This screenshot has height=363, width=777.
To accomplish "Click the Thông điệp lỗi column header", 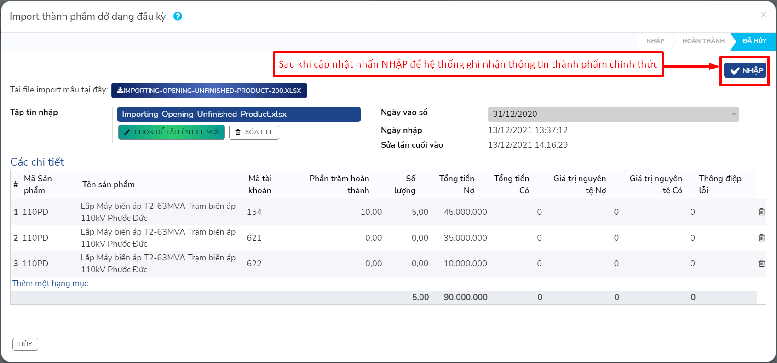I will 720,184.
